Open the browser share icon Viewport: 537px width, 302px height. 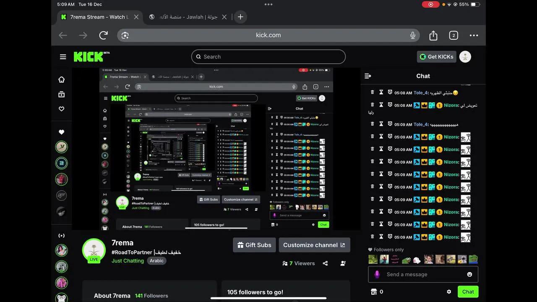[433, 36]
